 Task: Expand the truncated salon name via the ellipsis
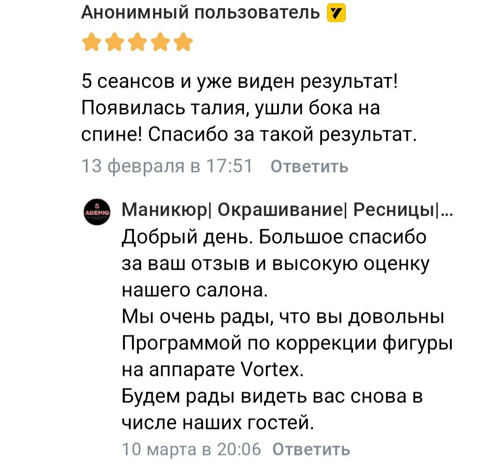[x=447, y=210]
